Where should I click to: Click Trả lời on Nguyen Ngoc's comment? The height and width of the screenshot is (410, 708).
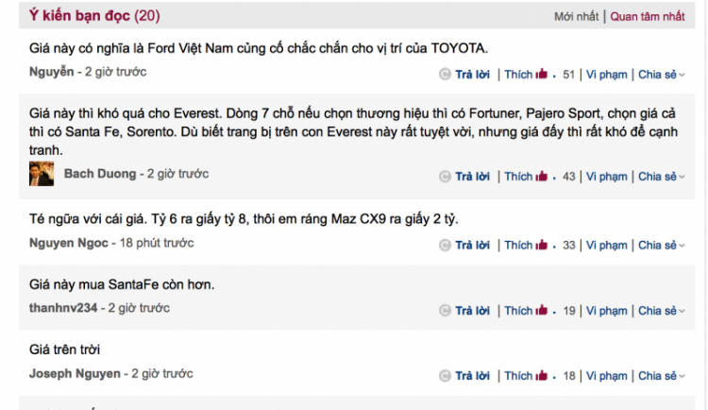(x=472, y=245)
